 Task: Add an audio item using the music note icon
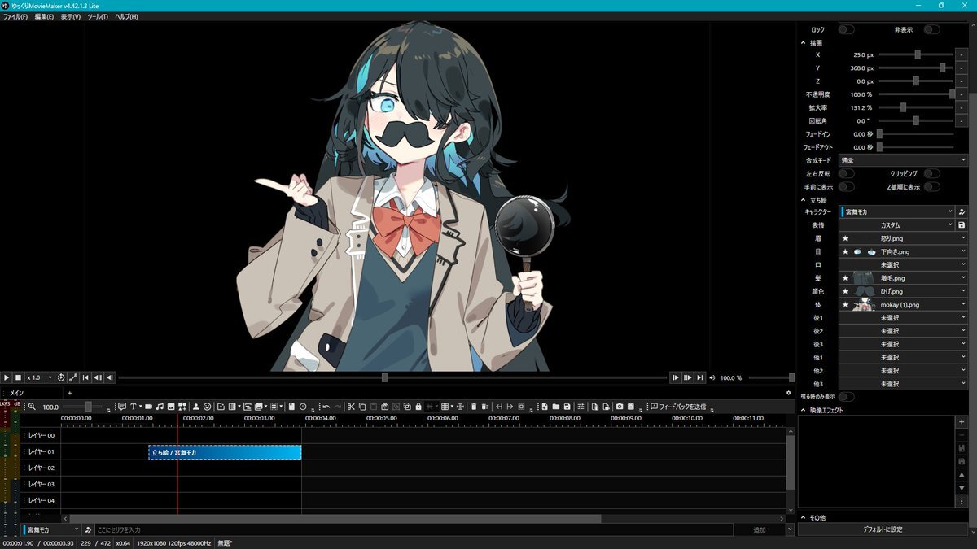160,406
